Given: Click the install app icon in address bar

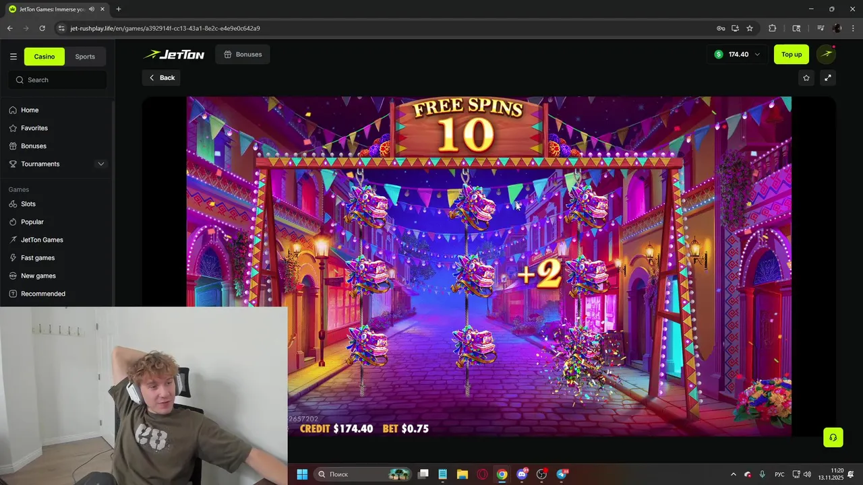Looking at the screenshot, I should 735,28.
